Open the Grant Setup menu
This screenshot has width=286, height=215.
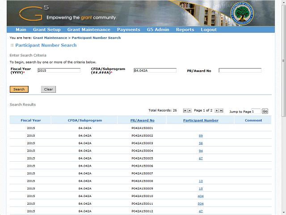click(46, 30)
